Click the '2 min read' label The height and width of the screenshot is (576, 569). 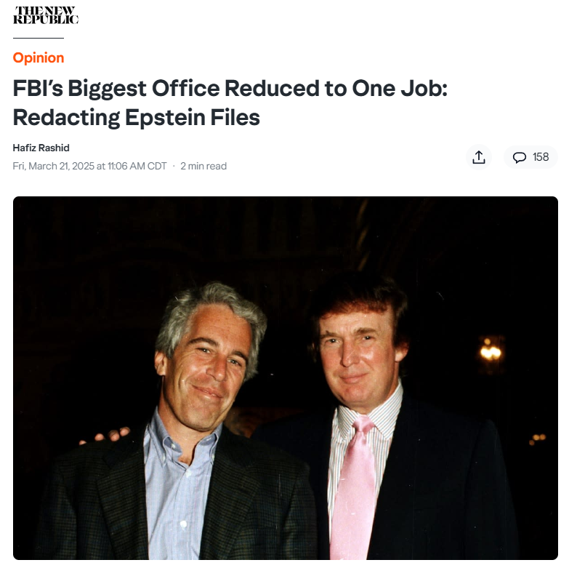pyautogui.click(x=203, y=166)
